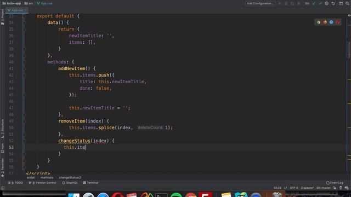The height and width of the screenshot is (197, 351).
Task: Collapse fold at line 52 changeStatus
Action: [24, 141]
